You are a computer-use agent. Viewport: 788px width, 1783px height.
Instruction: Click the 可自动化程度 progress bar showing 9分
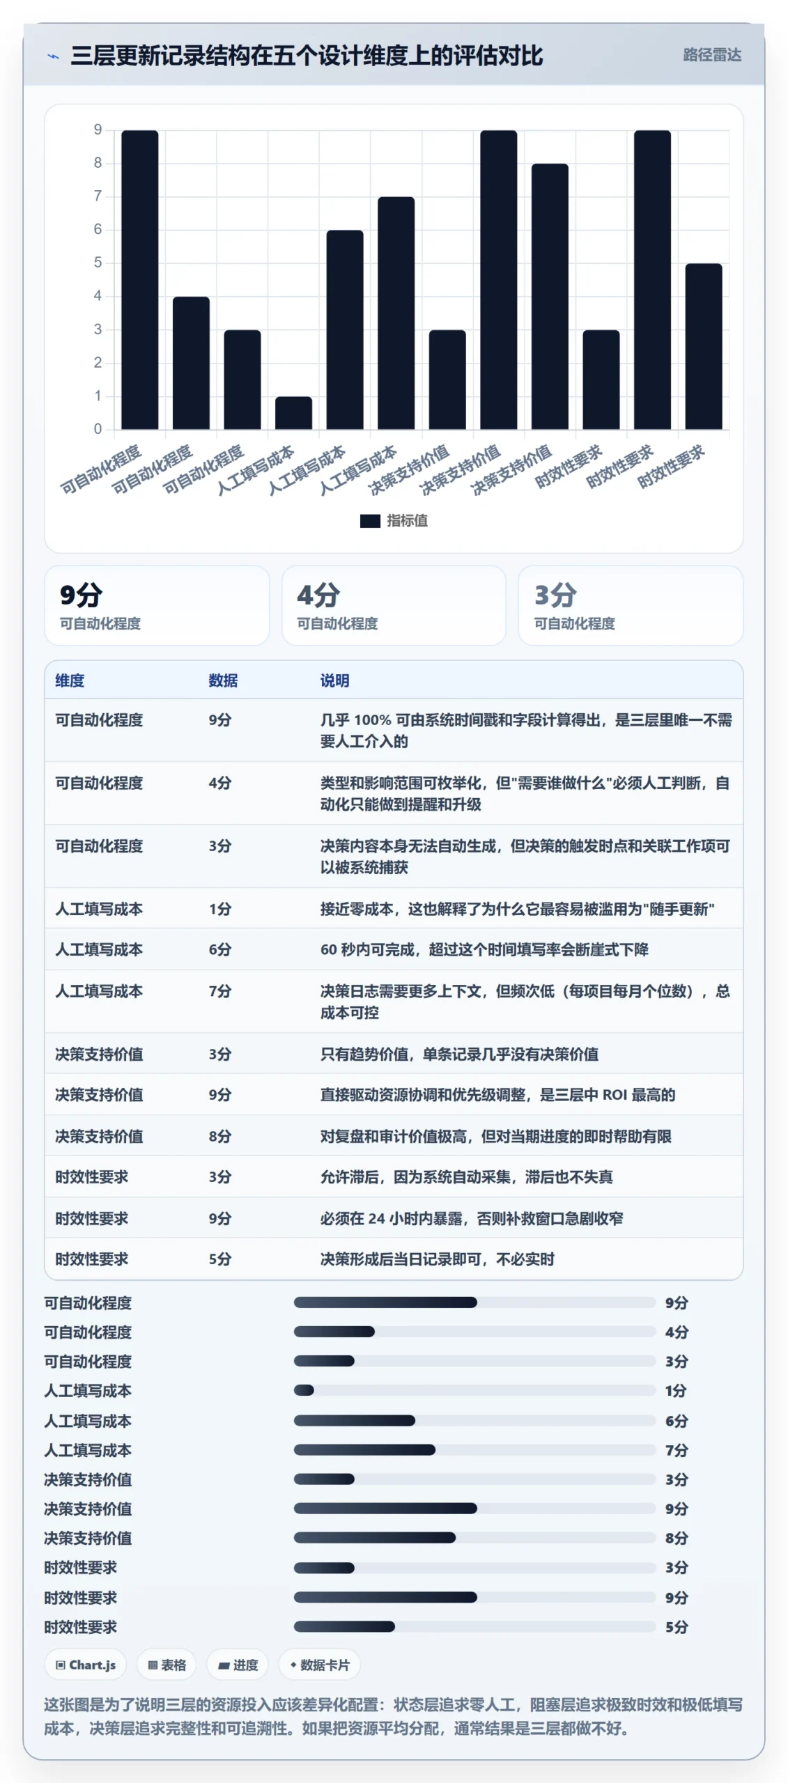click(474, 1302)
